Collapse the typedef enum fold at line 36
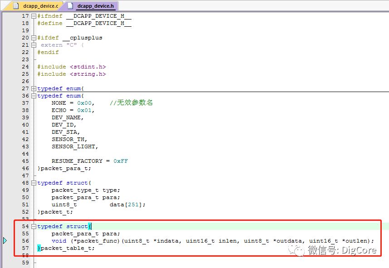 34,96
